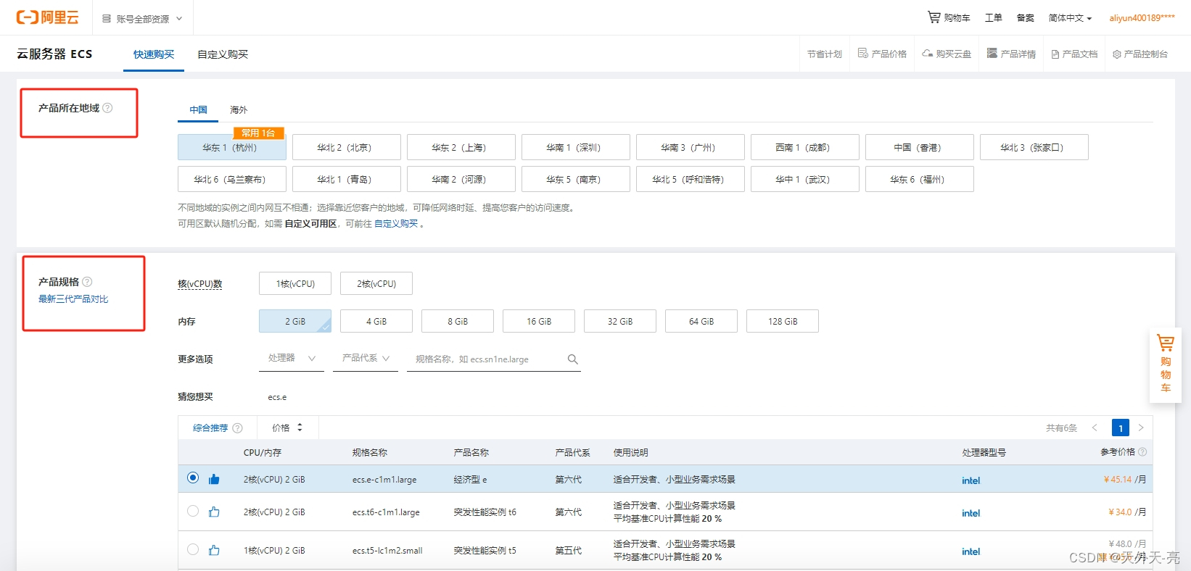Open 账号全部资源 dropdown
This screenshot has width=1191, height=571.
[x=142, y=18]
